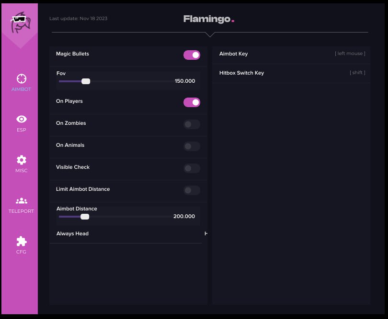Click the Hitbox Switch Key label
388x319 pixels.
241,73
